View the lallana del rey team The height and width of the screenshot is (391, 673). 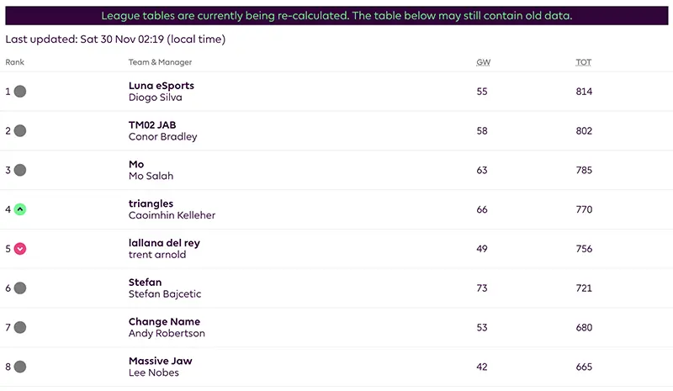pos(164,243)
